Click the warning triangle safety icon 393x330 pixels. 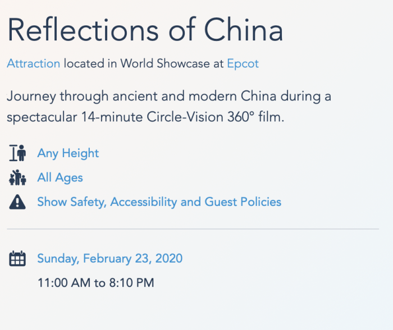click(x=18, y=202)
